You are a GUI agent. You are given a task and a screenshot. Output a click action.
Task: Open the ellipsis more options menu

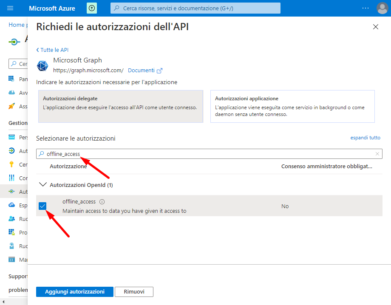coord(365,8)
